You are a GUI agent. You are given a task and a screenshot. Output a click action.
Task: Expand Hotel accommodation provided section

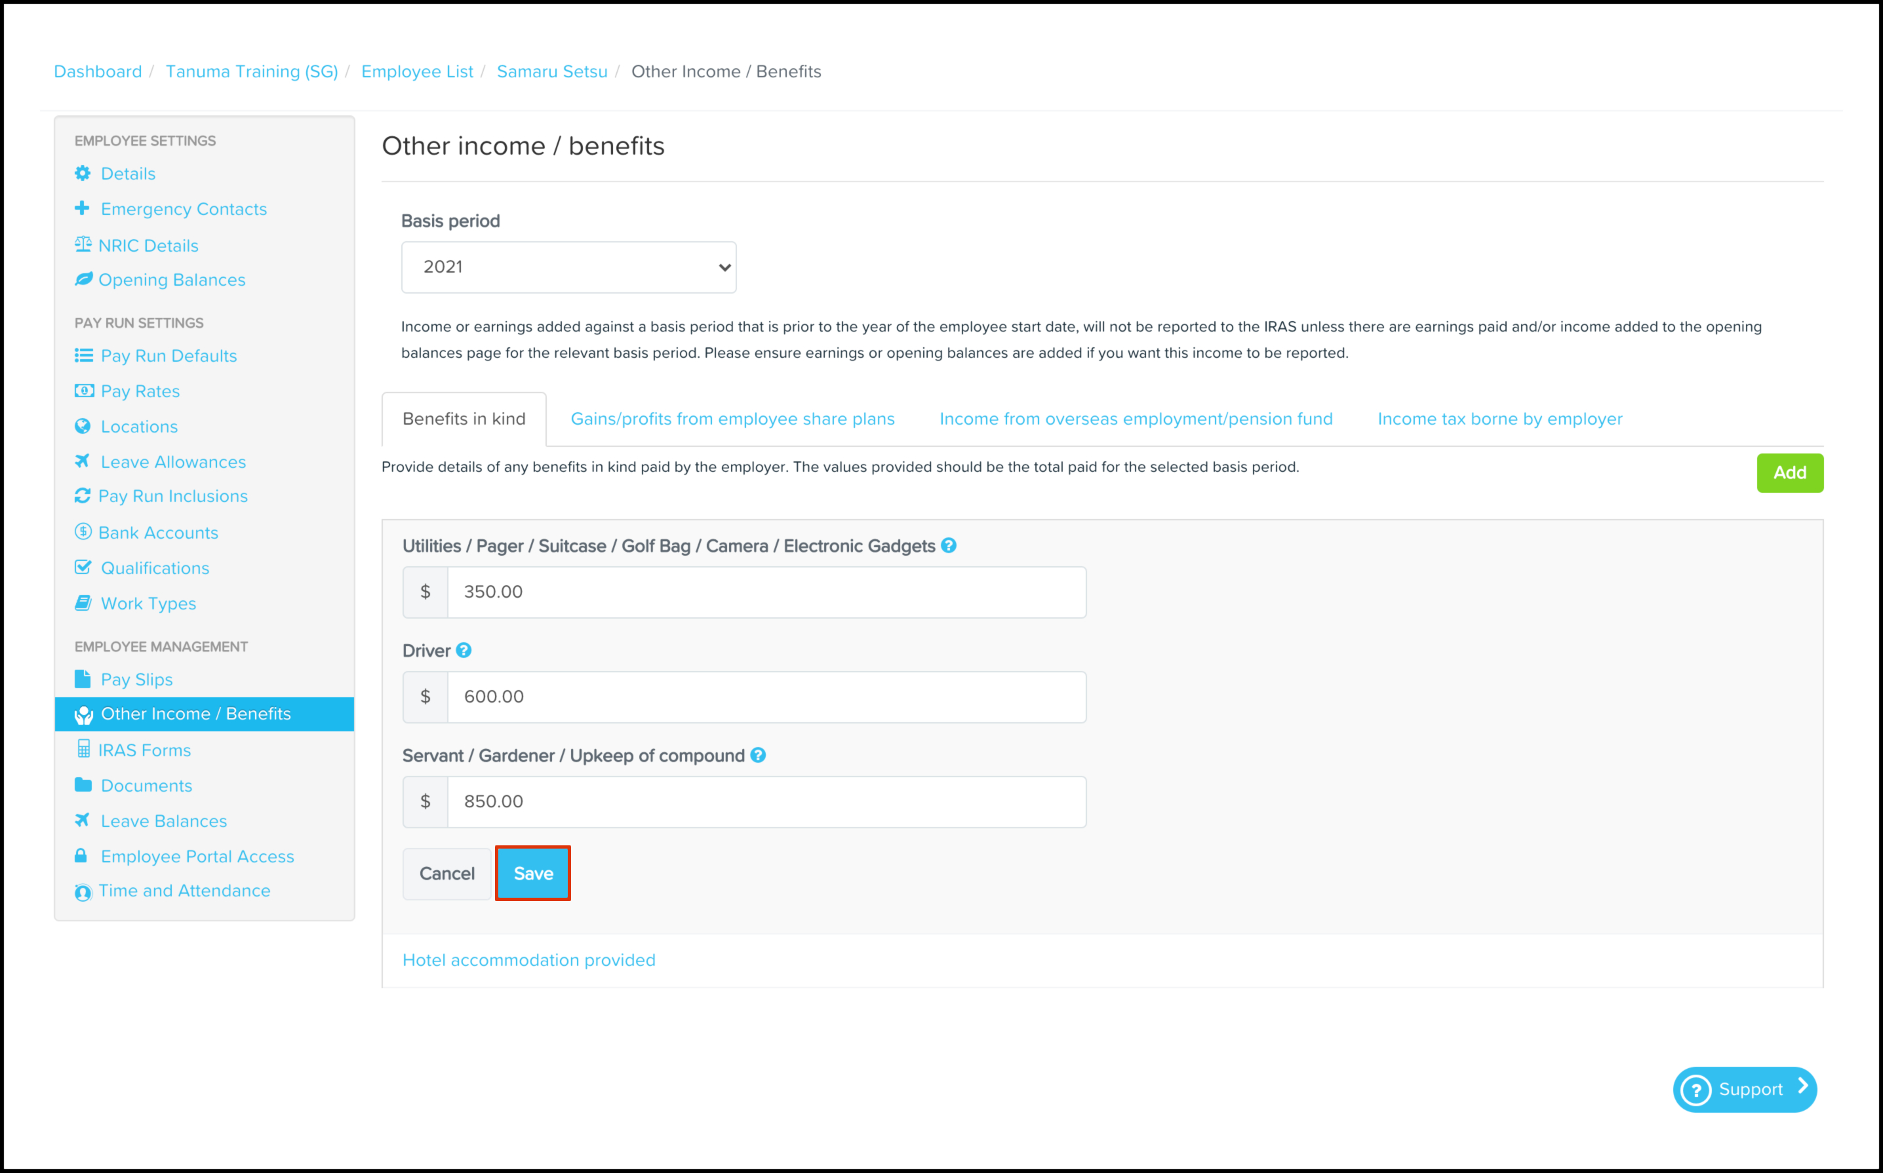(x=528, y=959)
